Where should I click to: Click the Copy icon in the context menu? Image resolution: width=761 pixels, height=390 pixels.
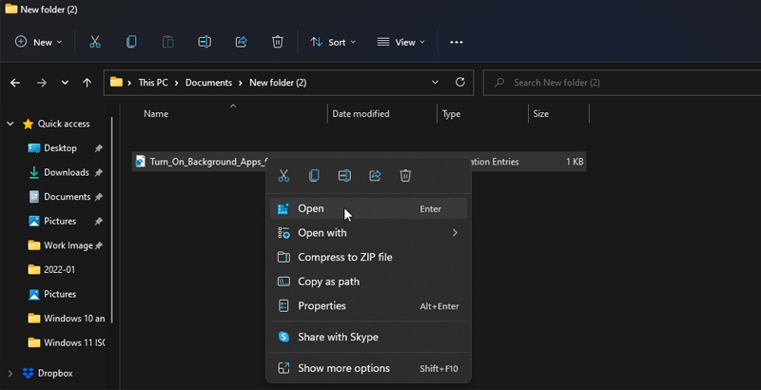314,176
